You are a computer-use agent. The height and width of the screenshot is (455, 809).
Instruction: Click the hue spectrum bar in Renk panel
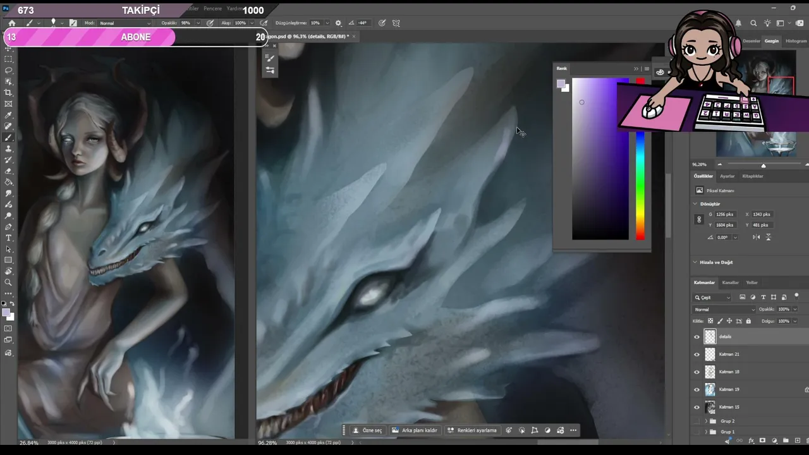[640, 159]
